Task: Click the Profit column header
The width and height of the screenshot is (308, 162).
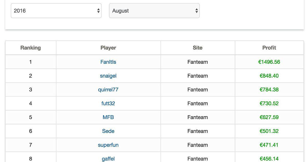Action: click(x=269, y=48)
